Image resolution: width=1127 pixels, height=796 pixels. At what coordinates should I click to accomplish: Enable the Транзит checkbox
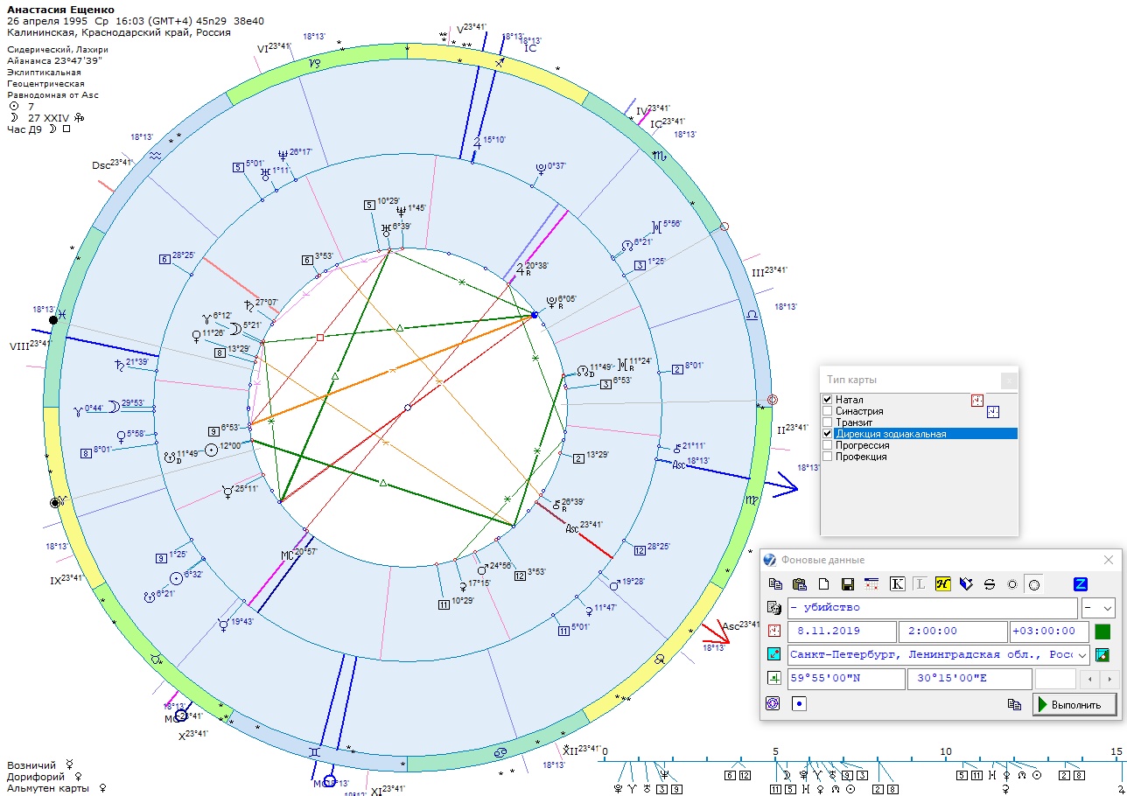(828, 422)
